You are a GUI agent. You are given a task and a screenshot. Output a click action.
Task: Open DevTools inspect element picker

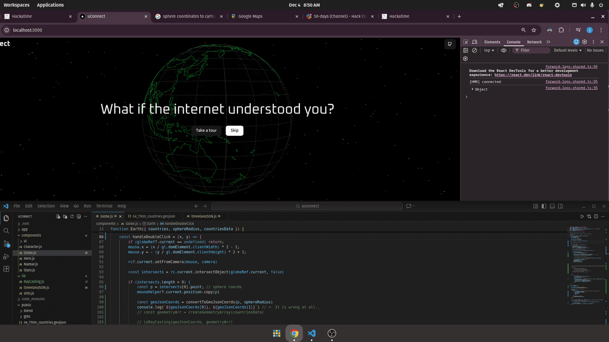(x=466, y=42)
